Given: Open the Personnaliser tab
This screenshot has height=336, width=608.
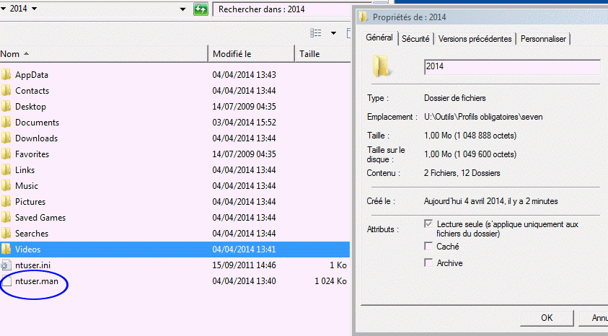Looking at the screenshot, I should [x=543, y=39].
